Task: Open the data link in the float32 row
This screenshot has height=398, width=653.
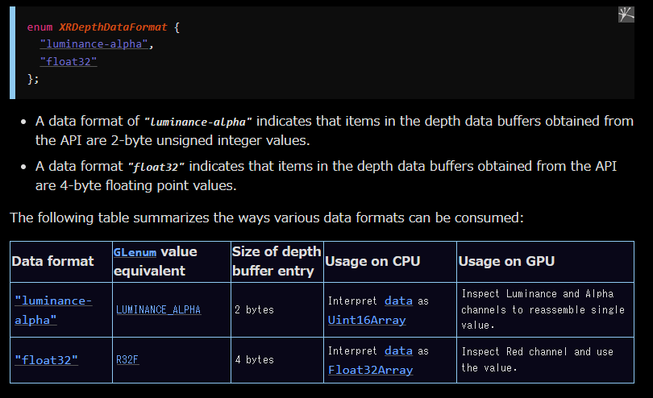Action: pos(398,350)
